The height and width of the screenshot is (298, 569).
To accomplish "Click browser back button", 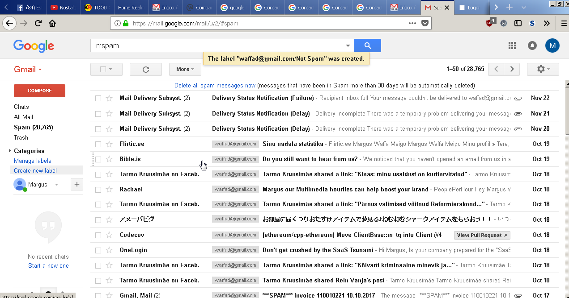I will [9, 23].
